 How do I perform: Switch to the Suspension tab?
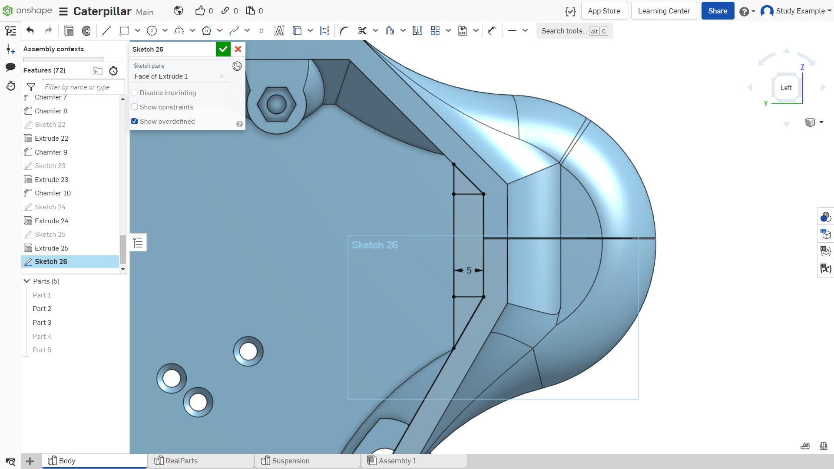(x=308, y=461)
